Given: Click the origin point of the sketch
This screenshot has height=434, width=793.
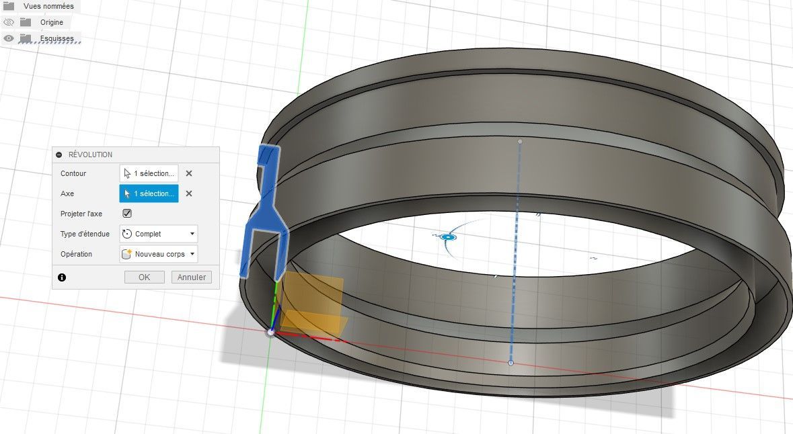Looking at the screenshot, I should [x=270, y=332].
